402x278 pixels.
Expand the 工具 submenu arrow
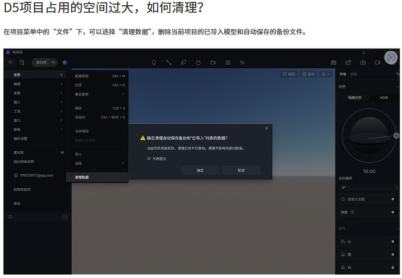pos(62,111)
